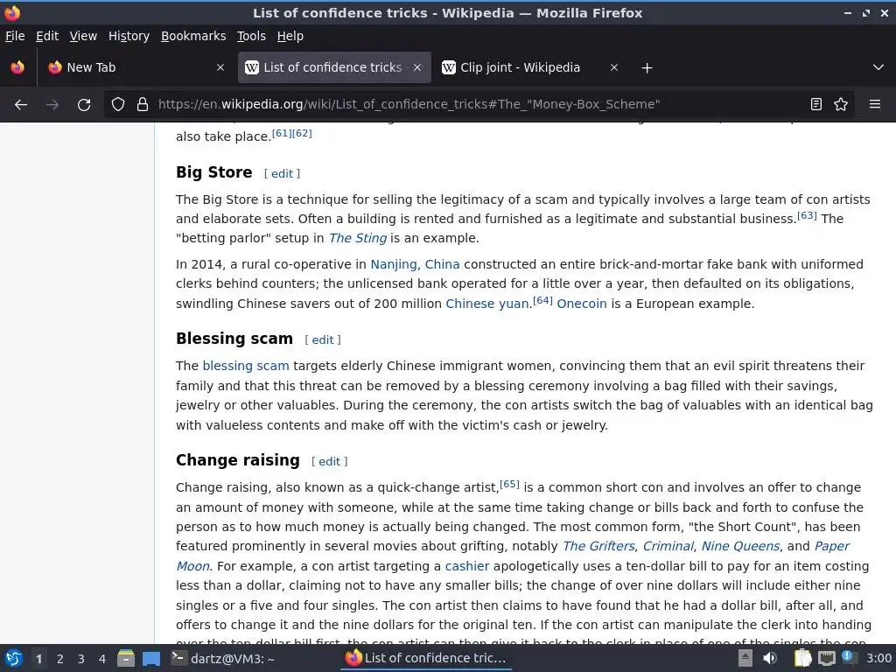Open the update notification tray icon
Screen dimensions: 896x672
coord(849,657)
